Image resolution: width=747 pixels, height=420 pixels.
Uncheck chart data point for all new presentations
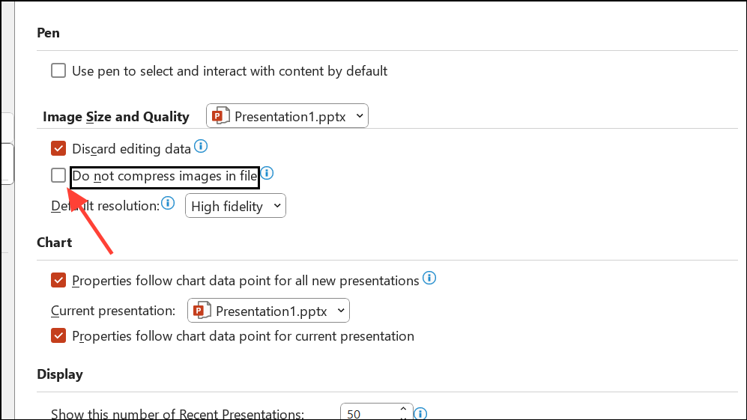58,280
